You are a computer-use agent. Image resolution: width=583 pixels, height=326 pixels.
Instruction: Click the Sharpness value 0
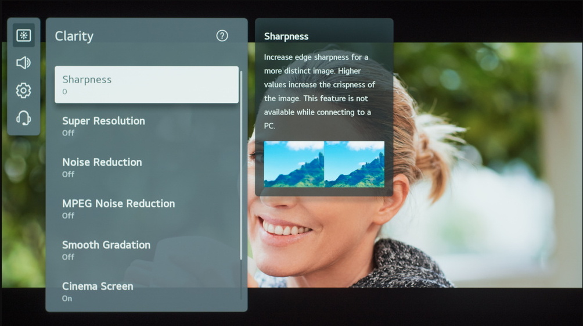(64, 92)
